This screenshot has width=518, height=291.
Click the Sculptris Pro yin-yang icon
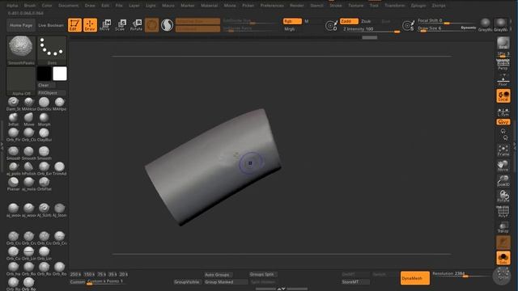pos(168,25)
